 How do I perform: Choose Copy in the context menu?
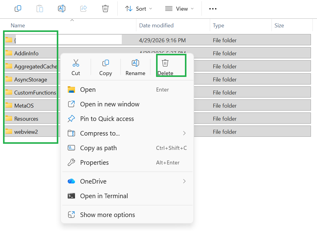tap(106, 67)
